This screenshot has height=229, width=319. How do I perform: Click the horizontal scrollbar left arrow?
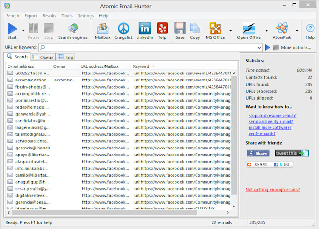tap(9, 213)
